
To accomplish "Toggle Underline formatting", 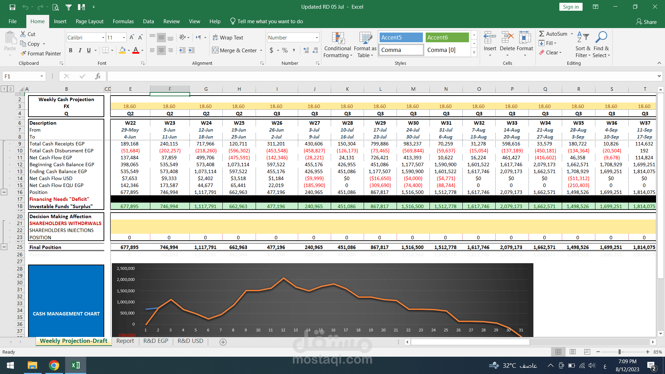I will click(x=89, y=50).
